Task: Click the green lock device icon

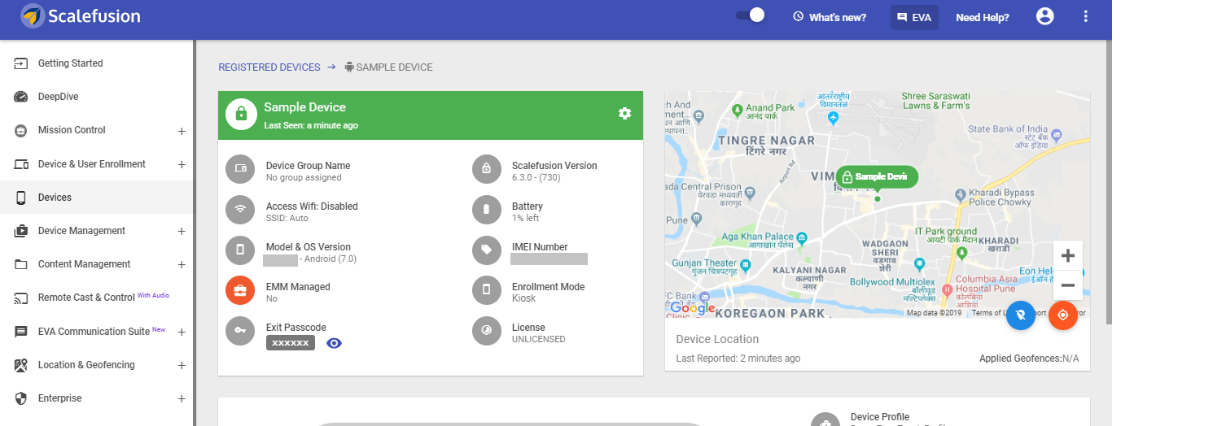Action: tap(241, 115)
